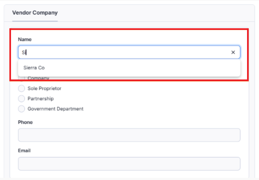Choose the Partnership radio button
Screen dimensions: 259x180
21,99
